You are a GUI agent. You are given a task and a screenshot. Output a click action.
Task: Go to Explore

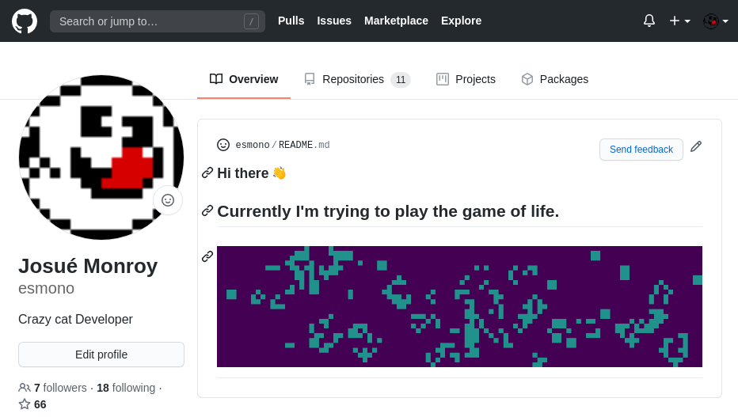click(x=461, y=21)
